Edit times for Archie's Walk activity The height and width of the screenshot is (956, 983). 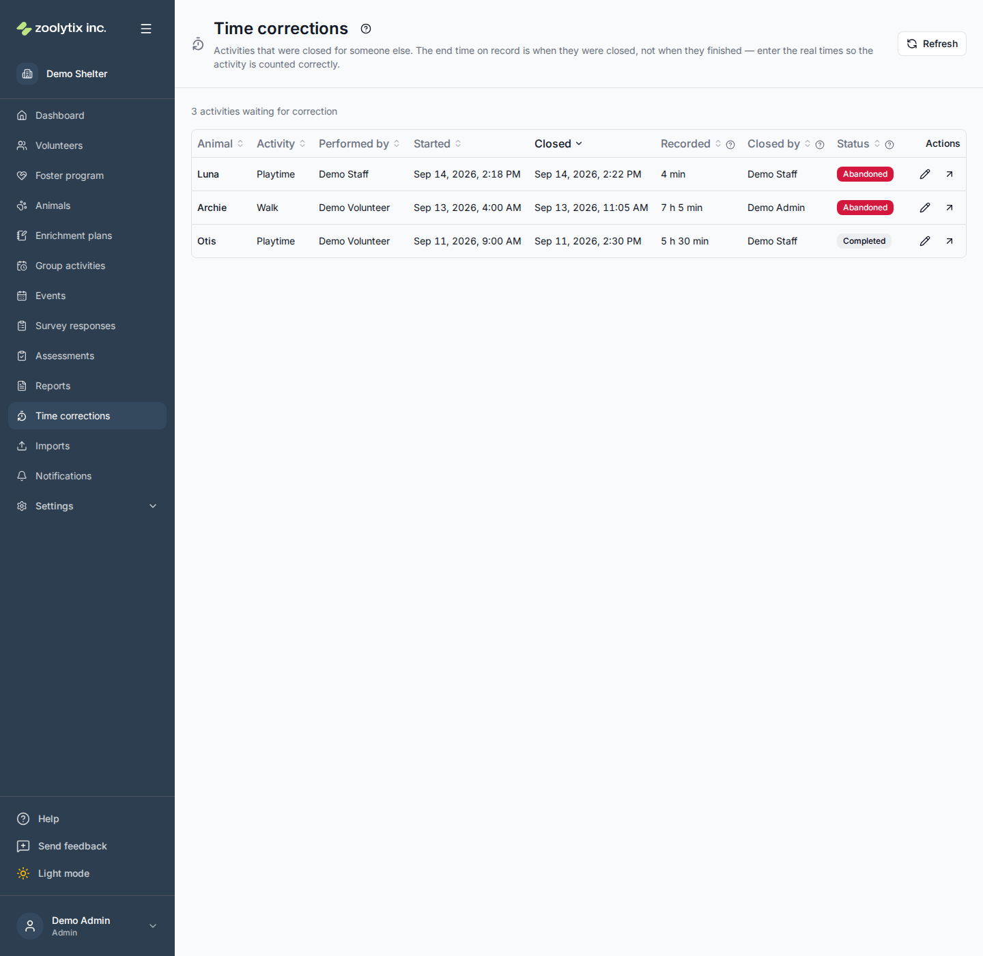pos(925,208)
